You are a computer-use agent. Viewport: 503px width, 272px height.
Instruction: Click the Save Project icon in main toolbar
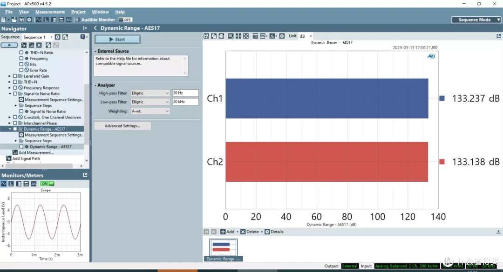tap(21, 20)
